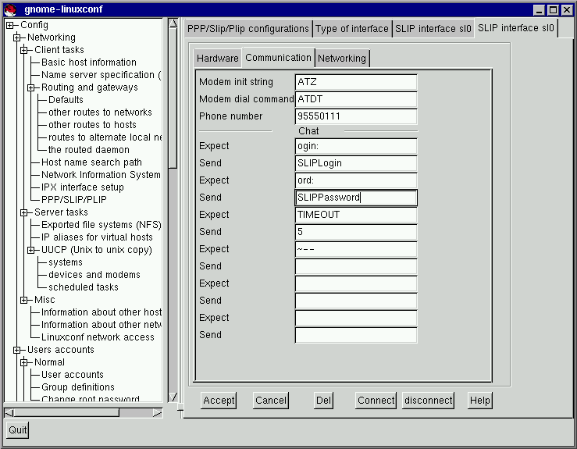This screenshot has height=449, width=577.
Task: Open the Type of interface tab
Action: 351,29
